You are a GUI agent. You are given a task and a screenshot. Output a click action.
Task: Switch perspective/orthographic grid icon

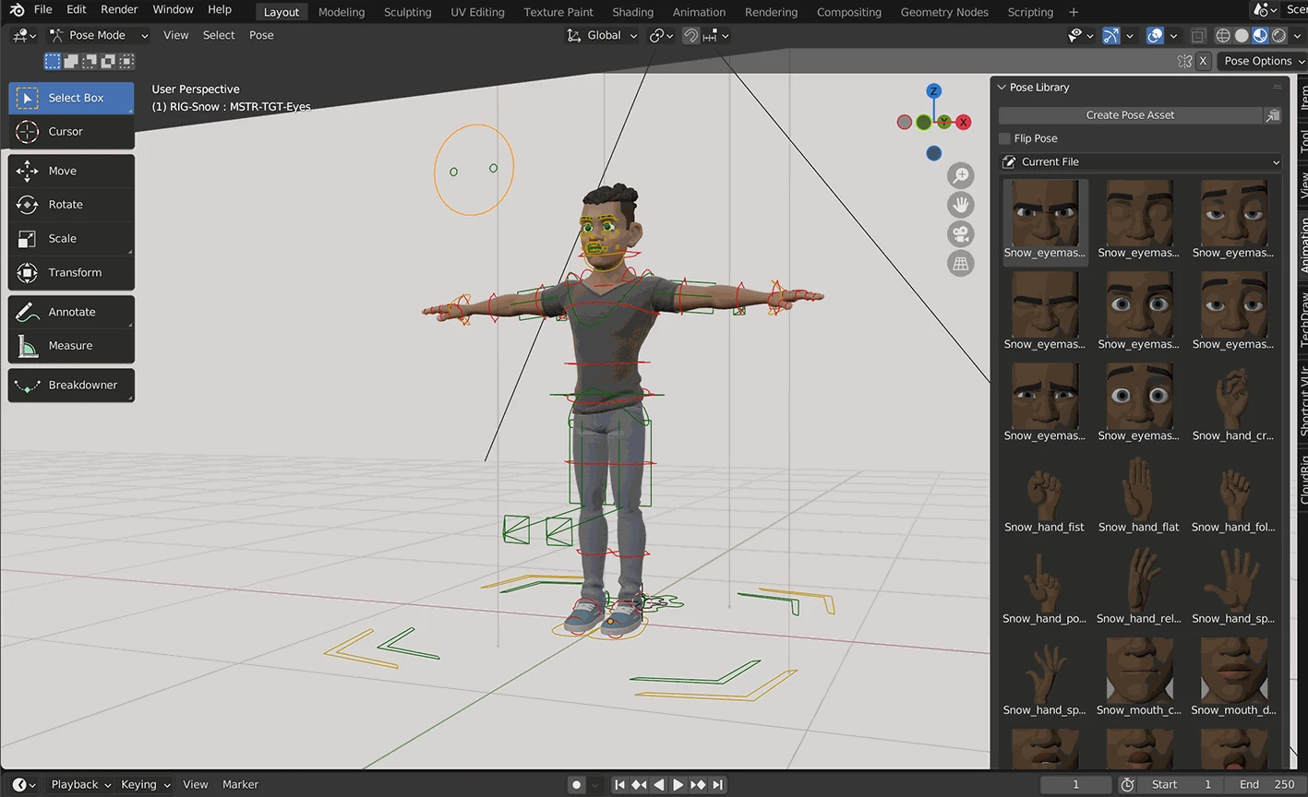point(961,264)
